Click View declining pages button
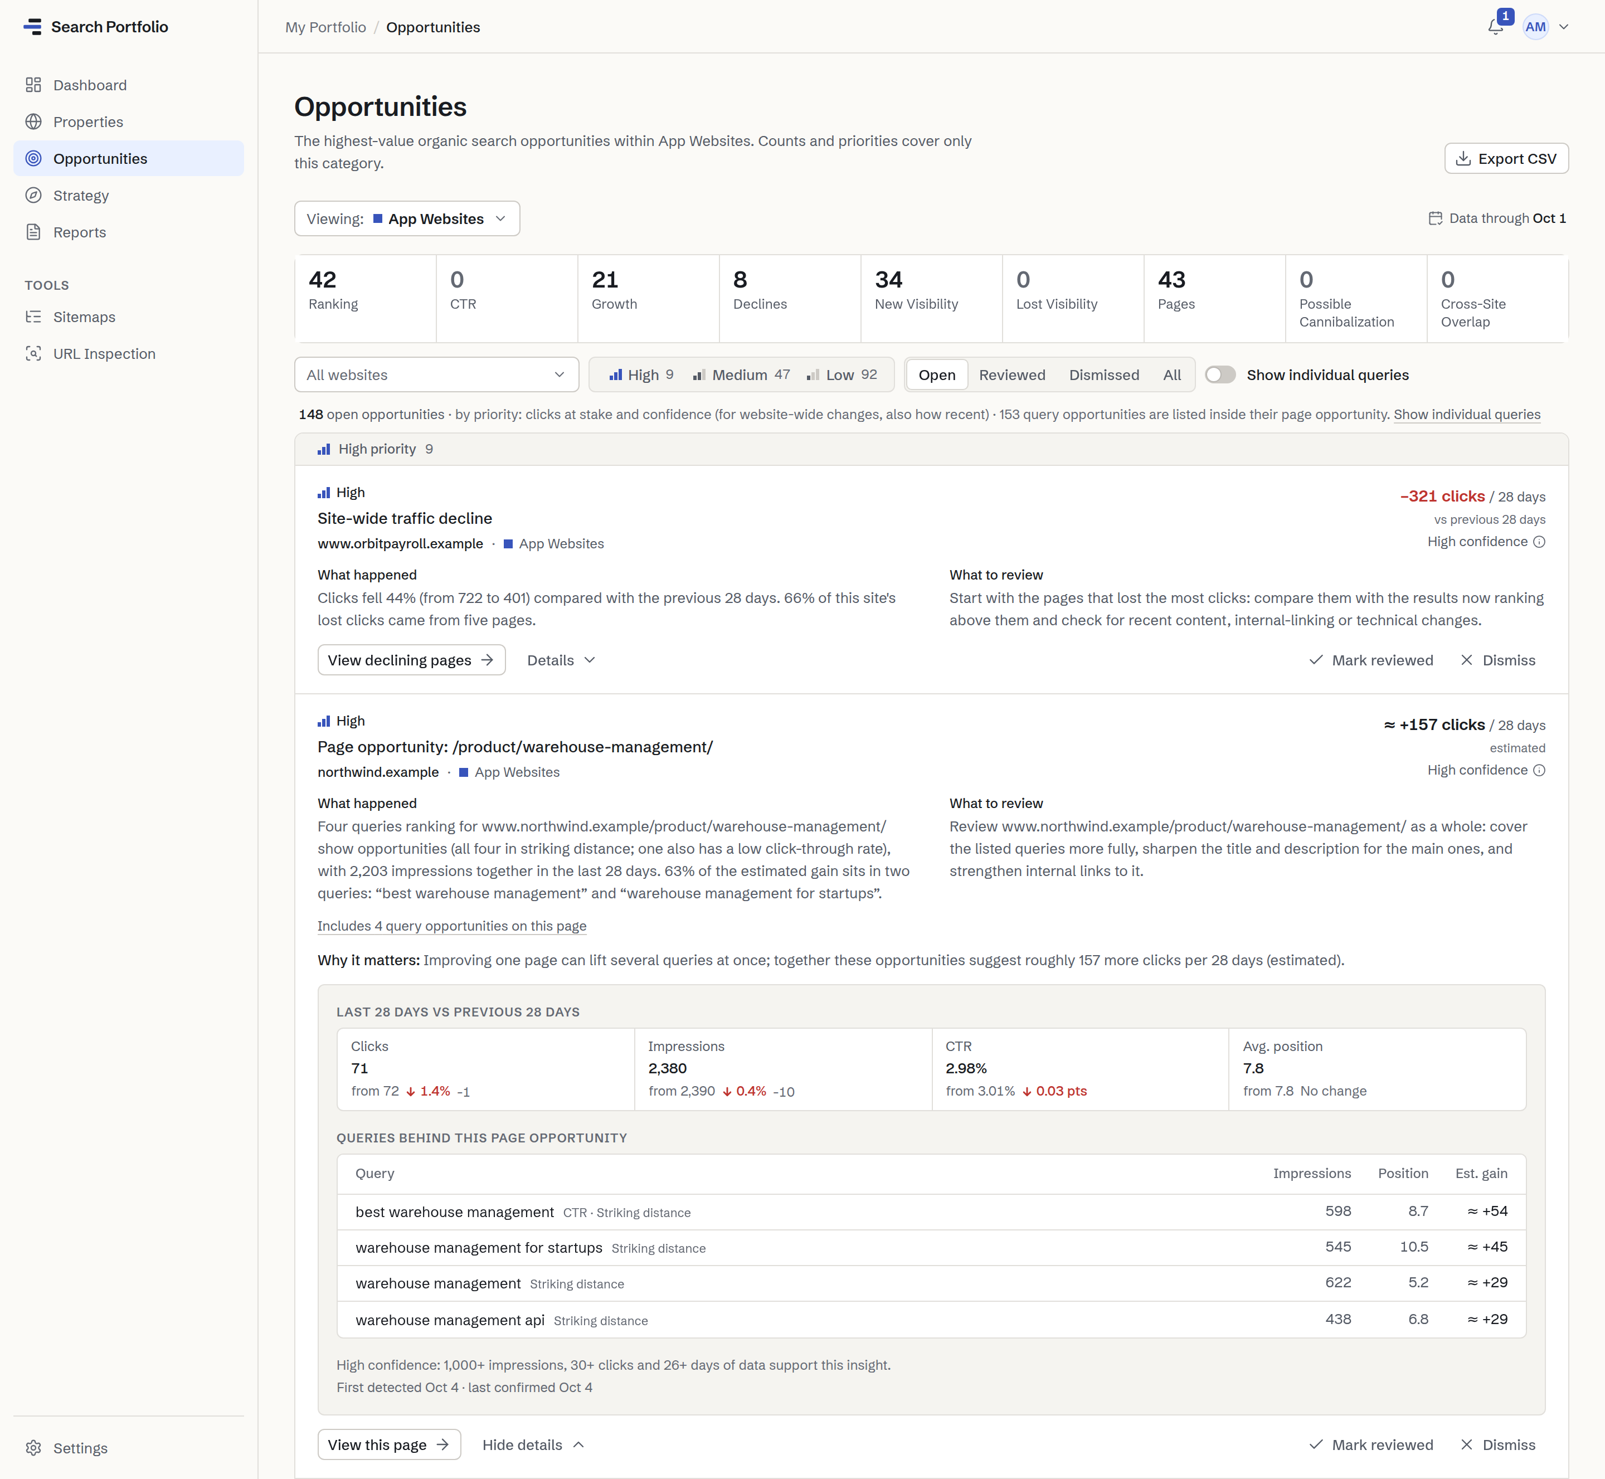The height and width of the screenshot is (1479, 1605). pos(411,660)
